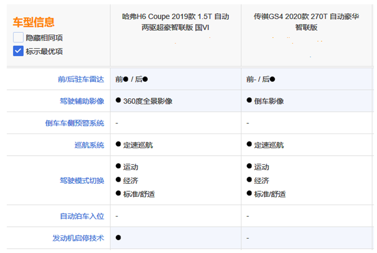Click the 巡航系统 parameter link
This screenshot has width=377, height=253.
(x=89, y=145)
